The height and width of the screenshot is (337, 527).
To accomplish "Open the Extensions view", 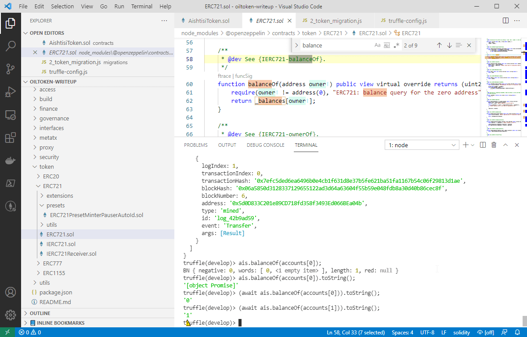I will point(11,138).
